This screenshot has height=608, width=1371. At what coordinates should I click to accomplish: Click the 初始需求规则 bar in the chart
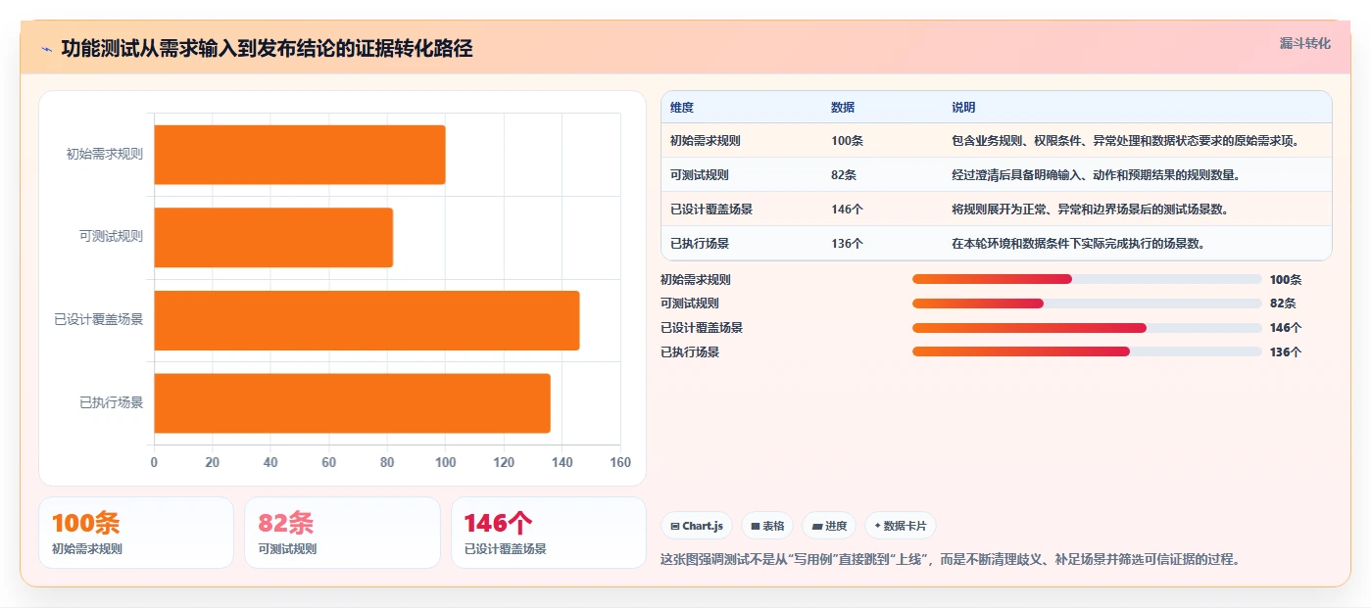pos(300,155)
